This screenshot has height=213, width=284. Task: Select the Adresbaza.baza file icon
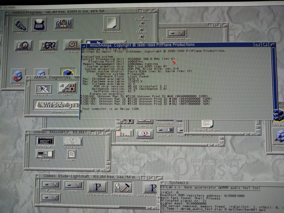click(x=112, y=22)
